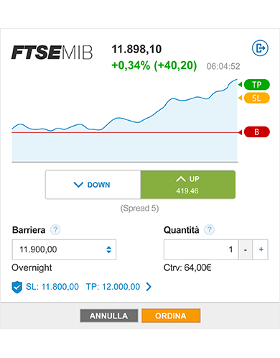Screen dimensions: 280x358
Task: Click the shield protection icon
Action: [x=17, y=287]
